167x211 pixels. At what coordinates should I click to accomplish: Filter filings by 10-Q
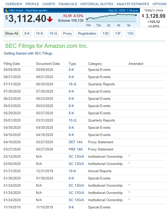coord(53,34)
